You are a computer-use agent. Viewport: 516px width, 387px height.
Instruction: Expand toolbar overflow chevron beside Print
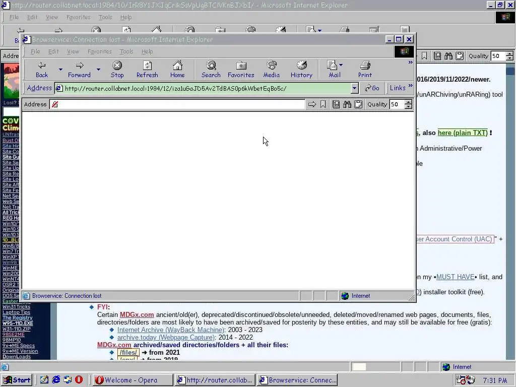410,62
